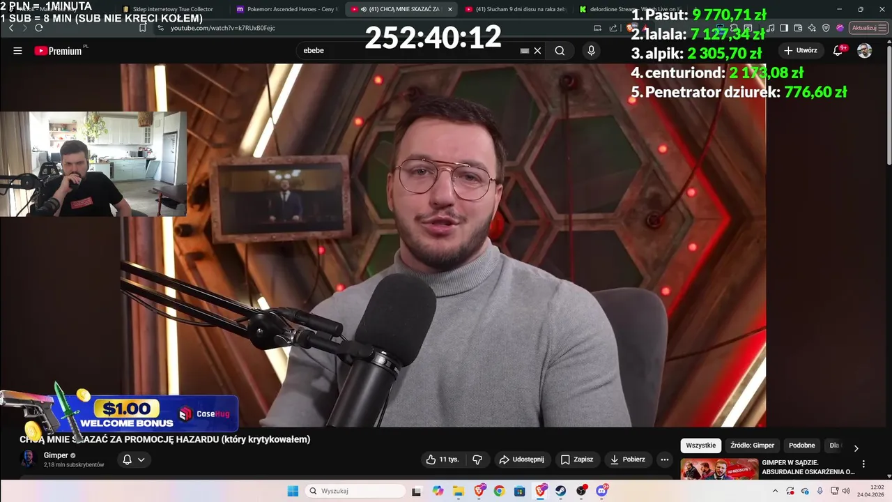Open site settings icon in address bar
This screenshot has width=892, height=502.
point(160,28)
